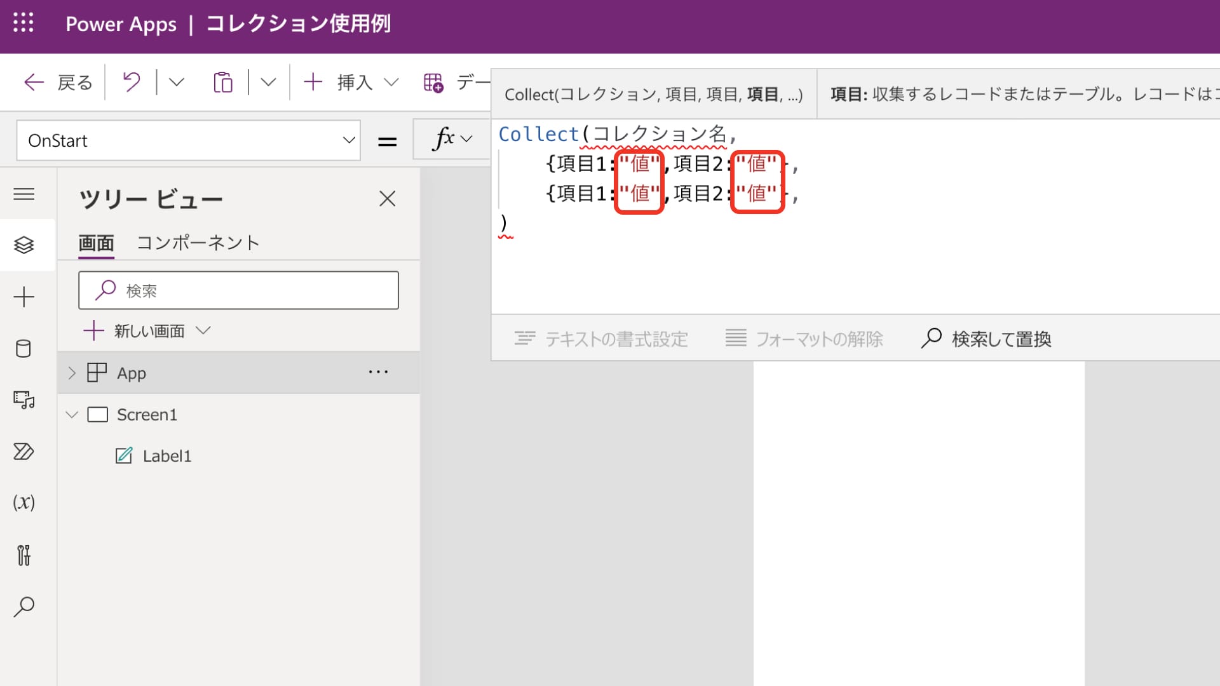This screenshot has height=686, width=1220.
Task: Open the 新しい画面 dropdown chevron
Action: (204, 330)
